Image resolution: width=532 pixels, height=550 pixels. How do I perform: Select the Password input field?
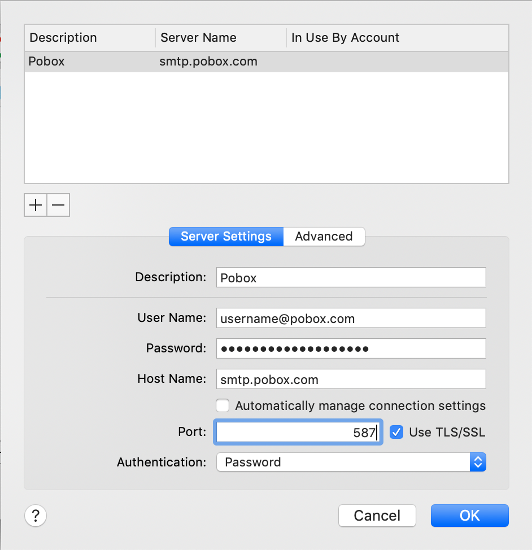pyautogui.click(x=351, y=348)
